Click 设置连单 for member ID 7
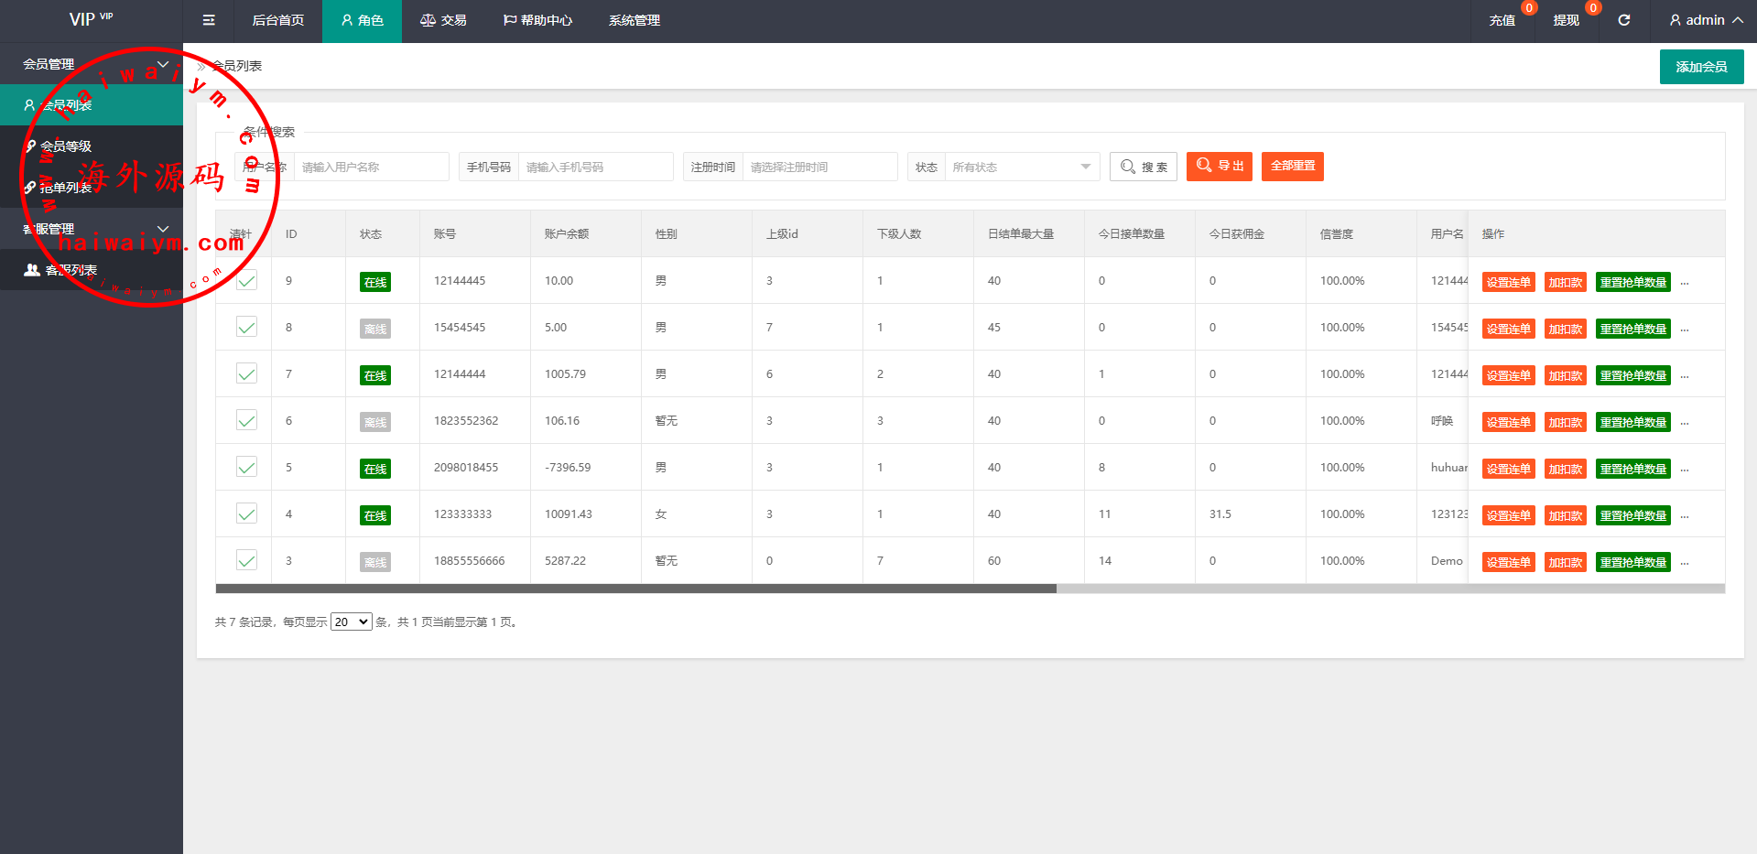The height and width of the screenshot is (854, 1757). [x=1508, y=375]
